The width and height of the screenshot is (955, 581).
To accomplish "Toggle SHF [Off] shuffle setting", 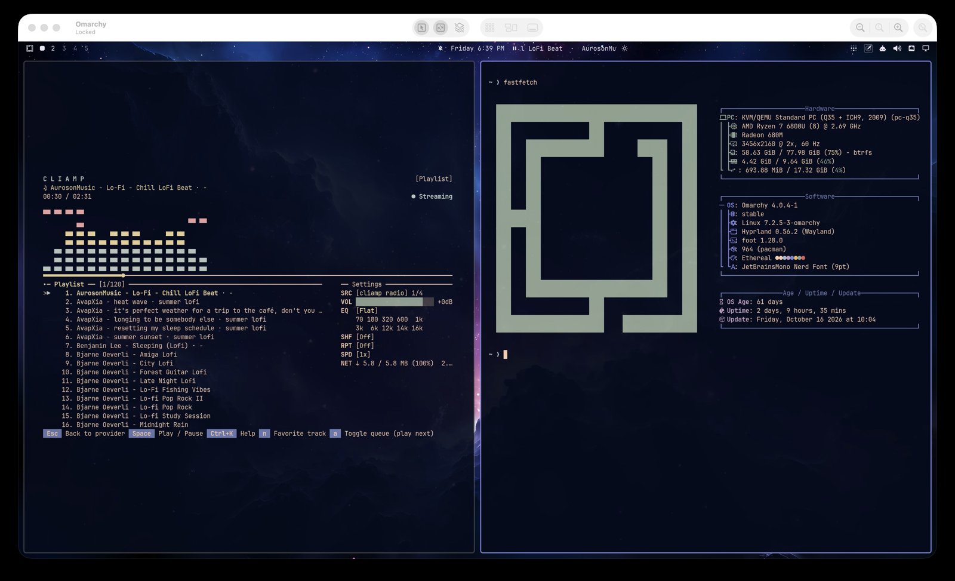I will pos(358,337).
